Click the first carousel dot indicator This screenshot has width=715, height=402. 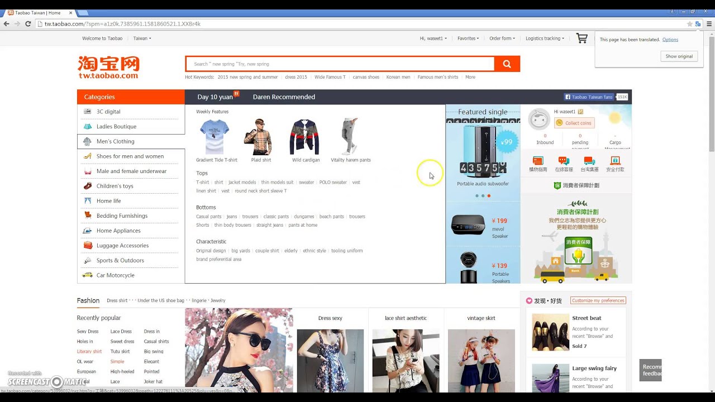(x=476, y=196)
